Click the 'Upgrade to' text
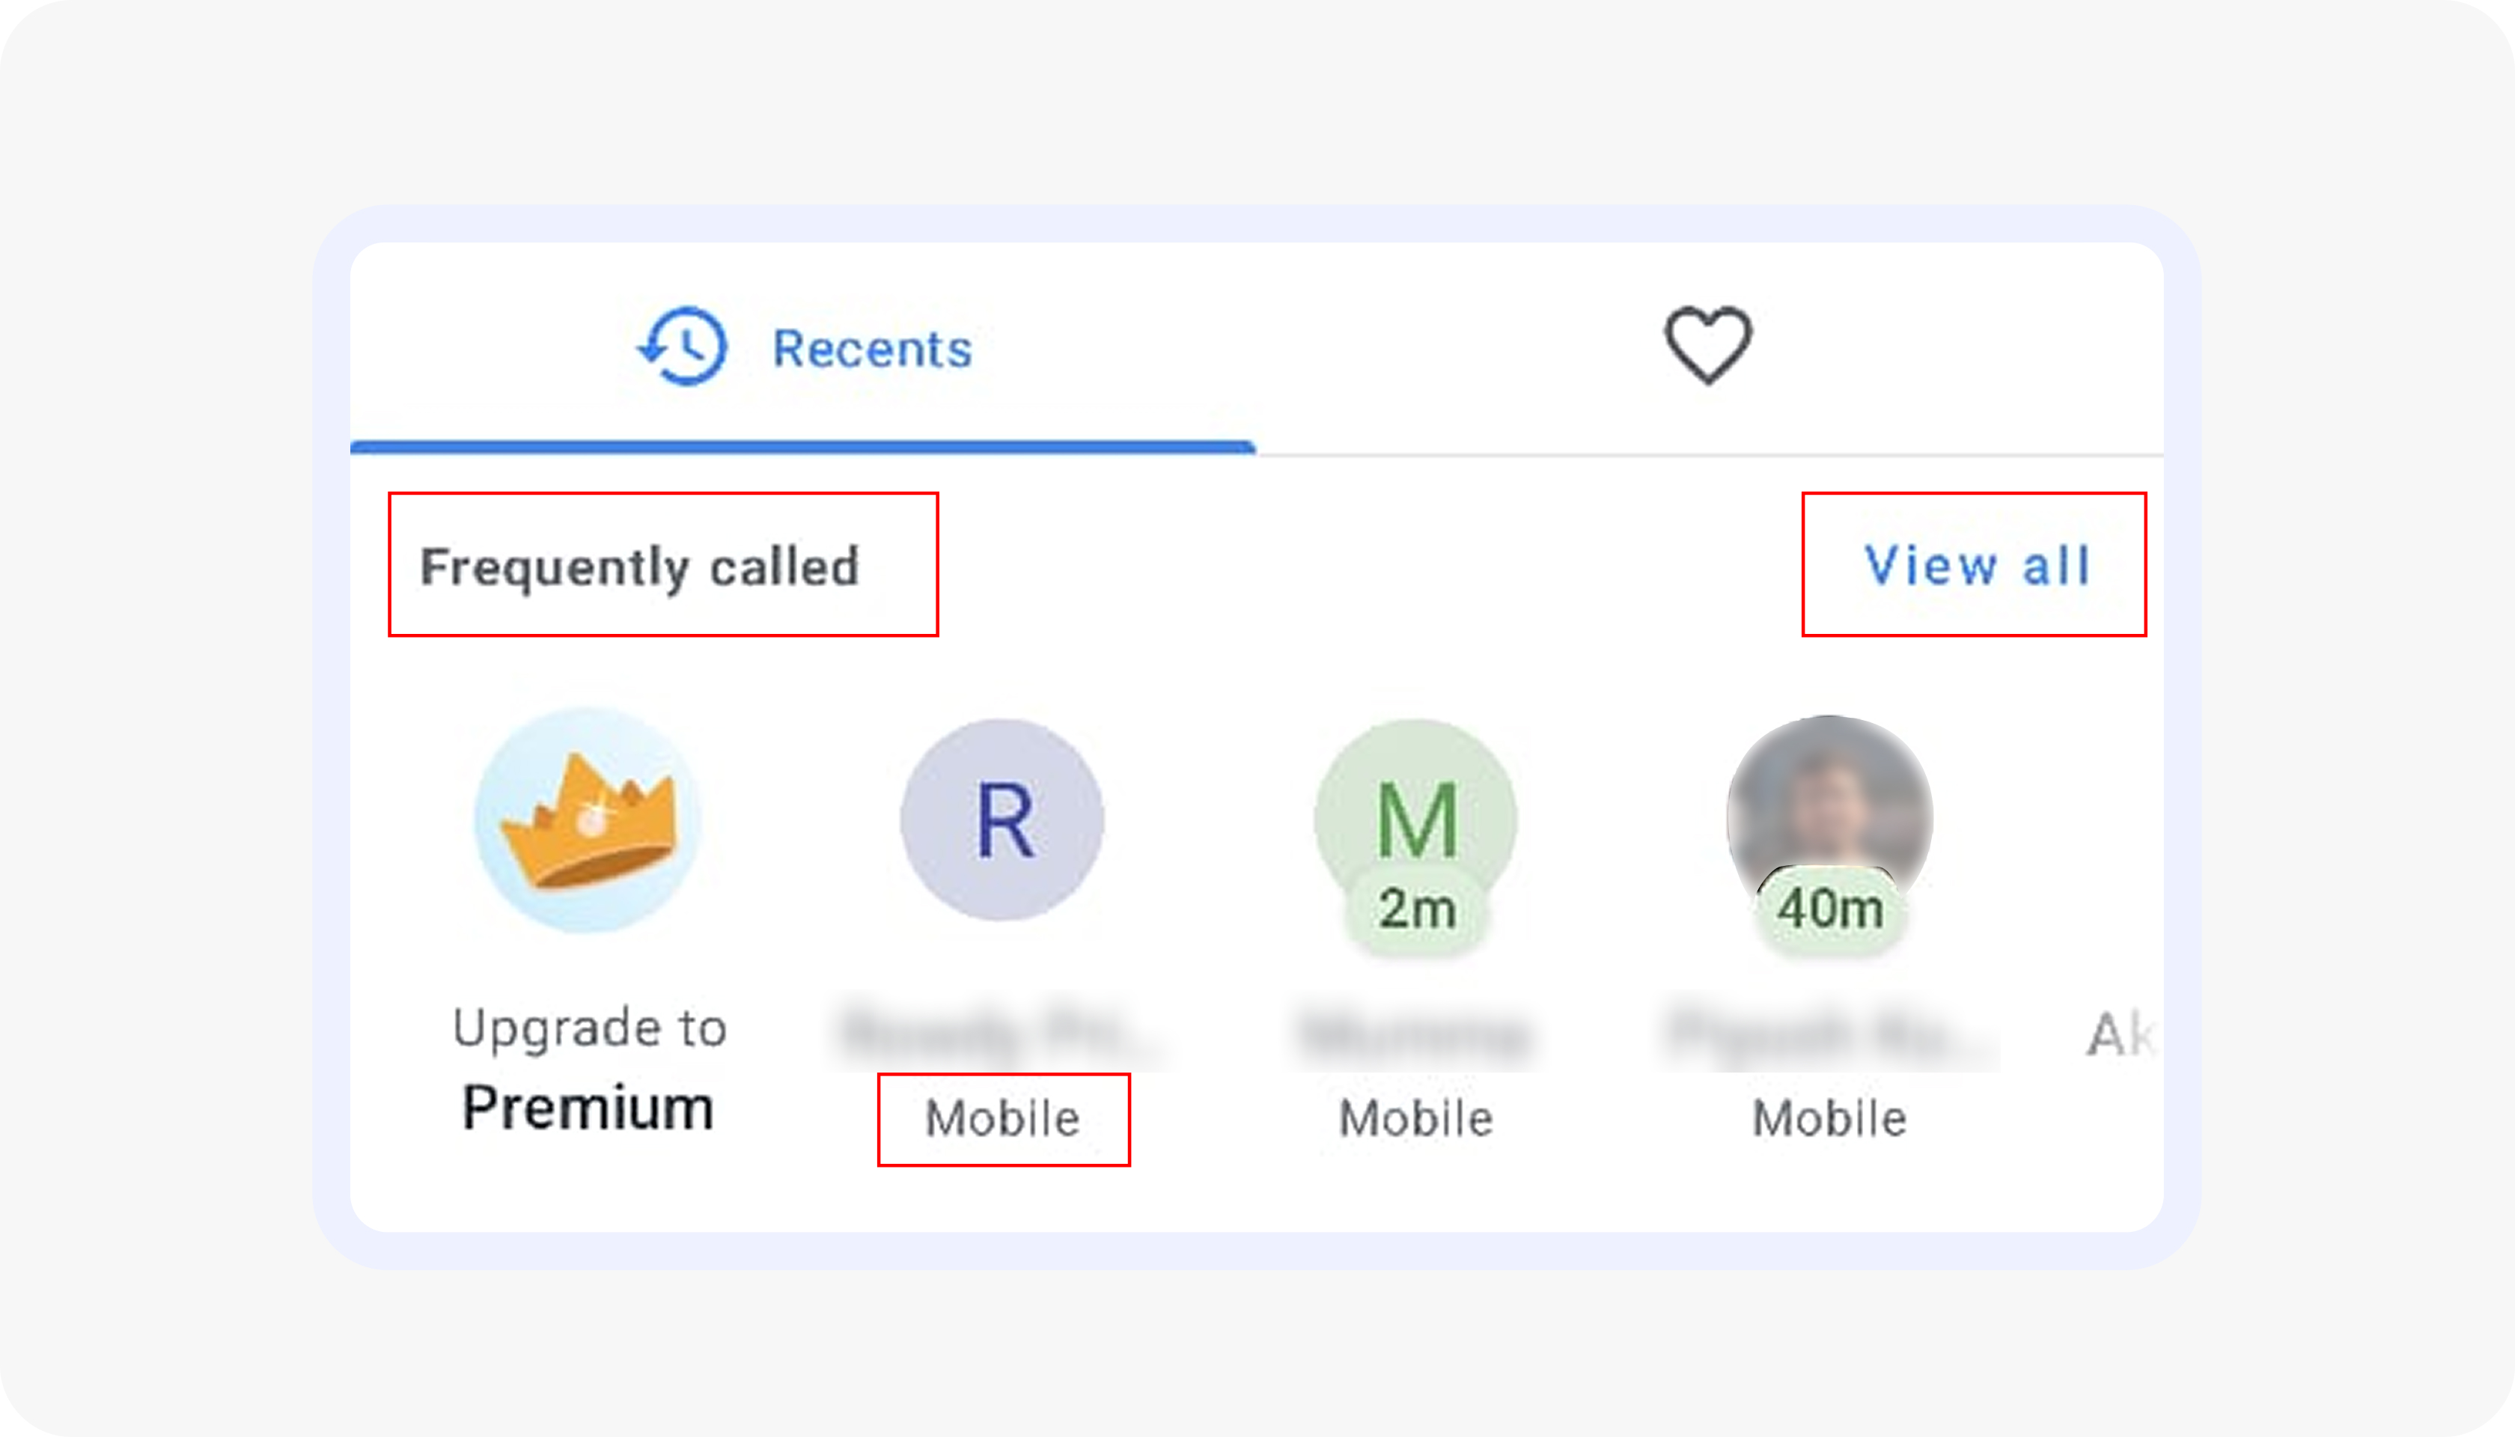The width and height of the screenshot is (2515, 1437). [x=589, y=1028]
